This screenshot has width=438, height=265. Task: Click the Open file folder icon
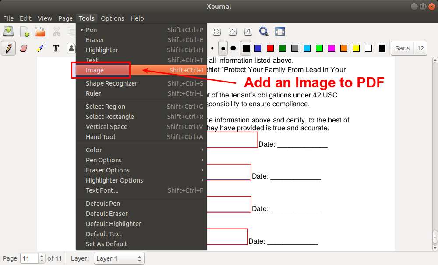40,32
